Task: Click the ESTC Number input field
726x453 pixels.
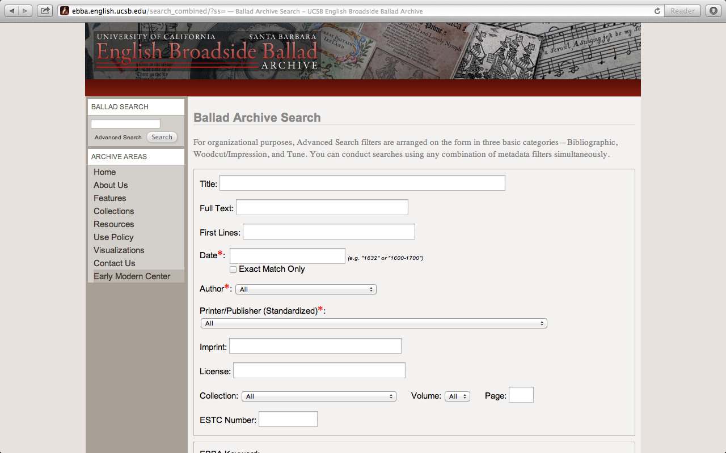Action: (x=288, y=419)
